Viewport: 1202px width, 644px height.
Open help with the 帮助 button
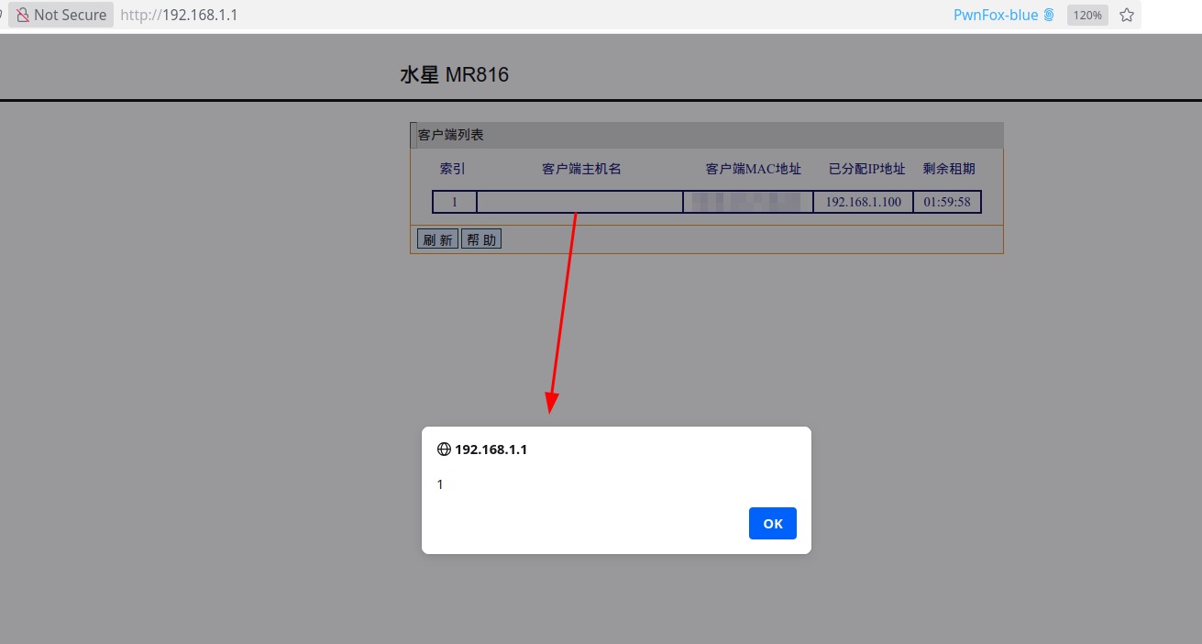point(481,239)
